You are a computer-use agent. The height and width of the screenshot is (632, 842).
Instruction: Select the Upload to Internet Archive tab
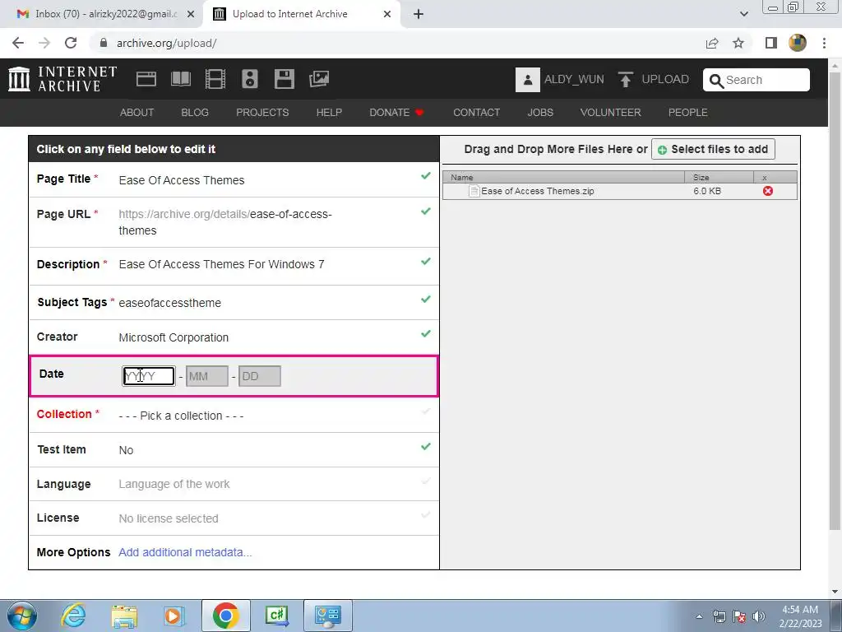pyautogui.click(x=301, y=14)
